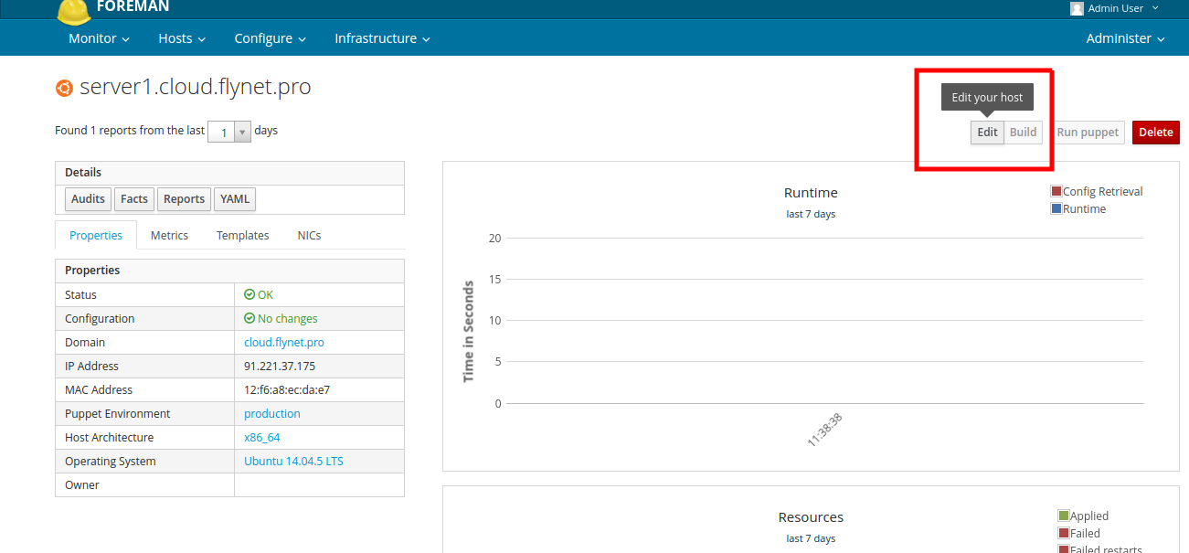The width and height of the screenshot is (1189, 553).
Task: Select the MAC address 12:f6:a8:ec:da:e7
Action: click(x=287, y=389)
